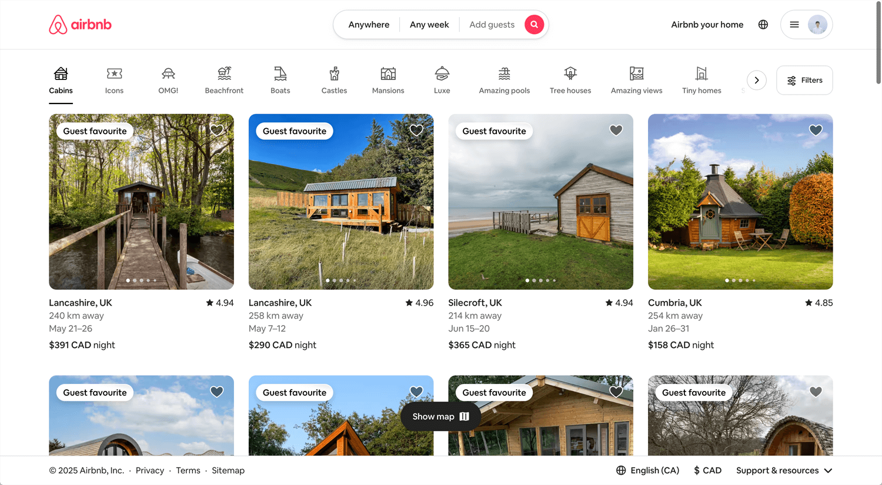The width and height of the screenshot is (882, 485).
Task: Click the $158 CAD night price
Action: point(681,345)
